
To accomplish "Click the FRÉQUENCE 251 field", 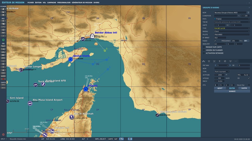I will [x=235, y=41].
